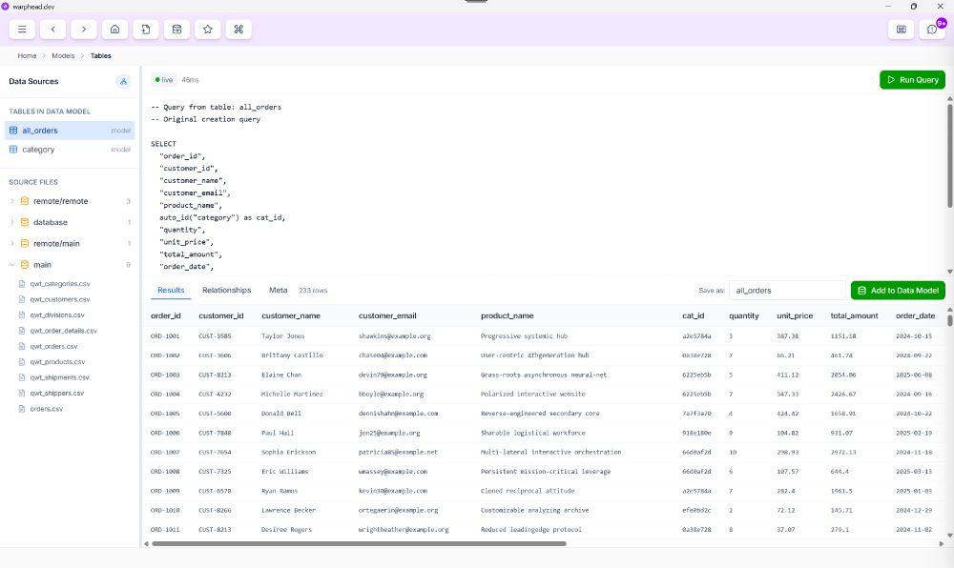Screen dimensions: 954x568
Task: Click the file icon beside orders.csv
Action: [x=22, y=409]
